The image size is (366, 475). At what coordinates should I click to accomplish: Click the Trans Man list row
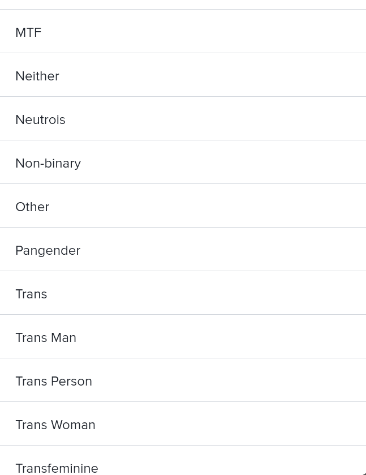tap(183, 337)
